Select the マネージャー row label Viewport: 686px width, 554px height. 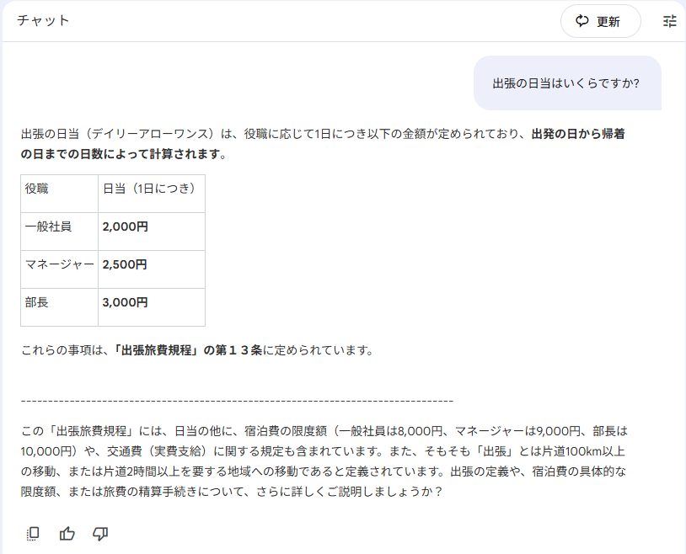coord(59,264)
